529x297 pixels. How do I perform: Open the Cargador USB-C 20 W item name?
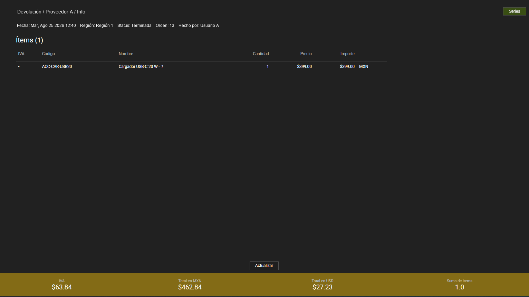(x=138, y=67)
